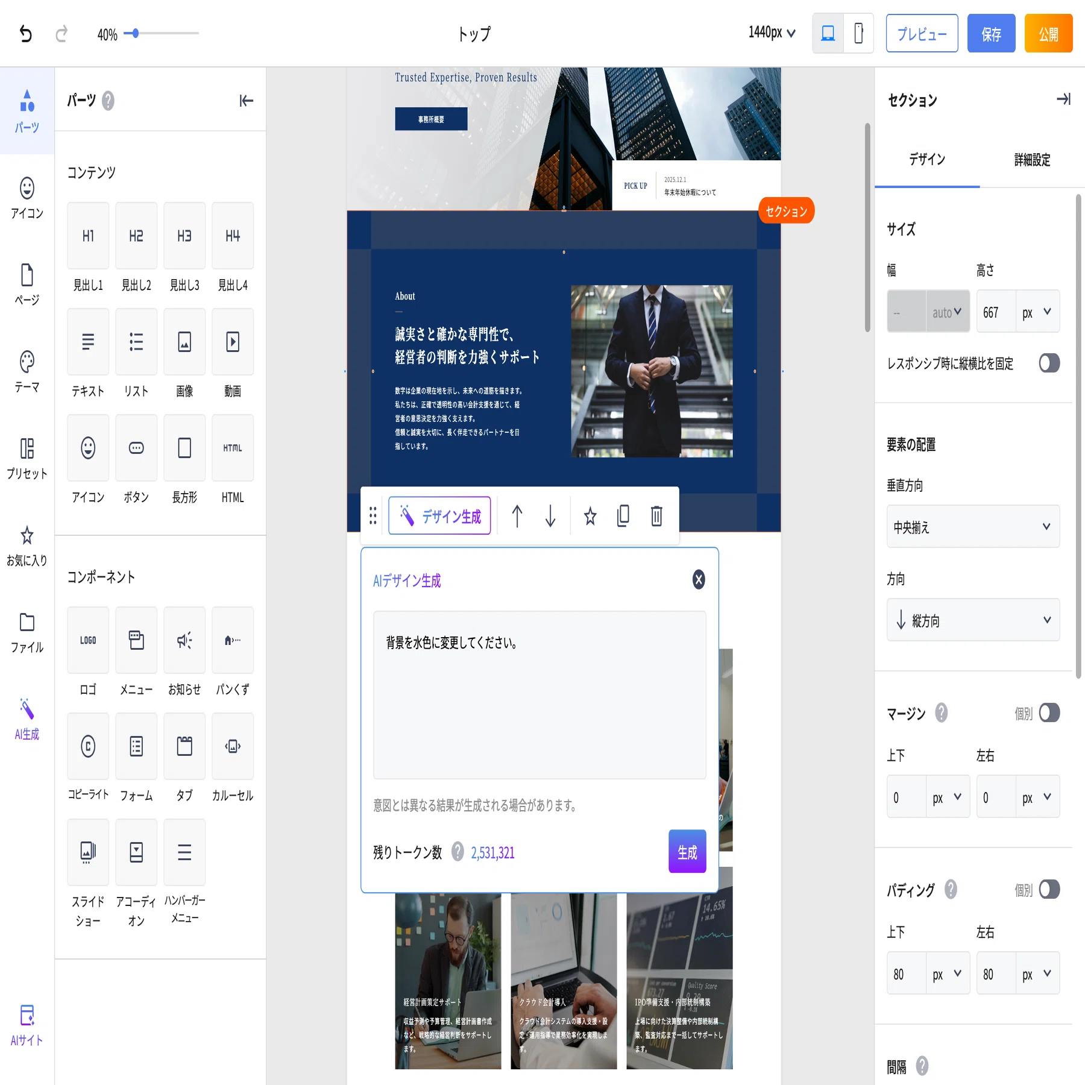Viewport: 1085px width, 1085px height.
Task: Click the 公開 button
Action: pyautogui.click(x=1048, y=34)
